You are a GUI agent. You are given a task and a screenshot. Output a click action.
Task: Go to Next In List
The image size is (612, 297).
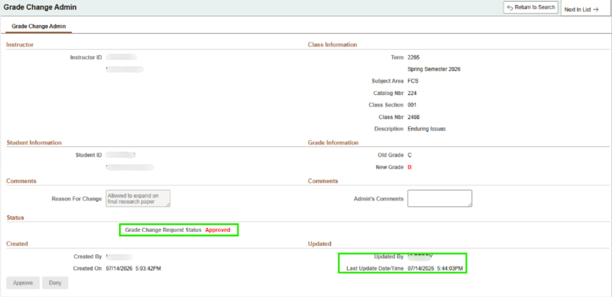click(x=581, y=9)
